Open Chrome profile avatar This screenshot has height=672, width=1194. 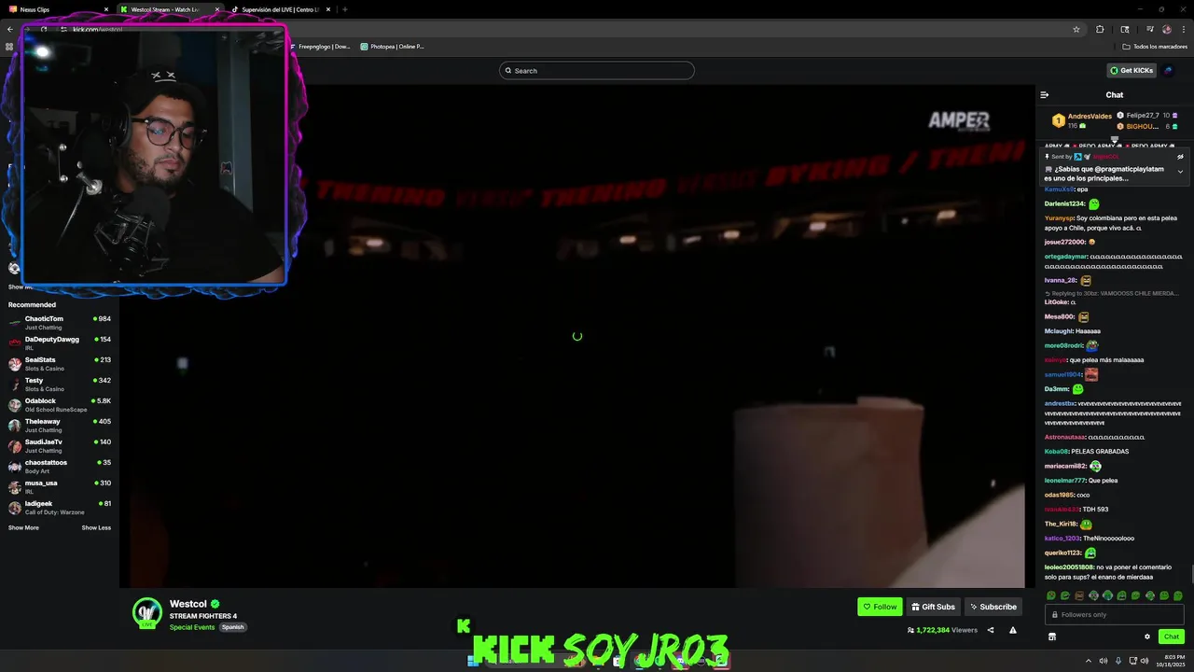tap(1166, 29)
